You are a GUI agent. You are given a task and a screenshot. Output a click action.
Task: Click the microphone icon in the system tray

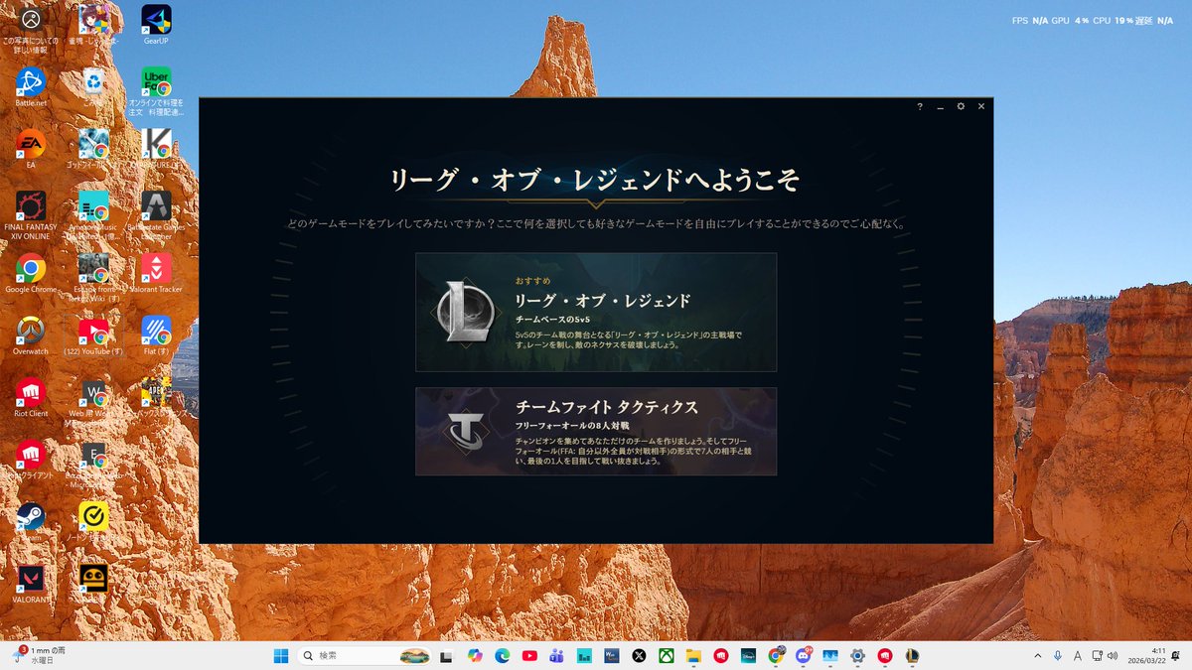click(x=1058, y=655)
